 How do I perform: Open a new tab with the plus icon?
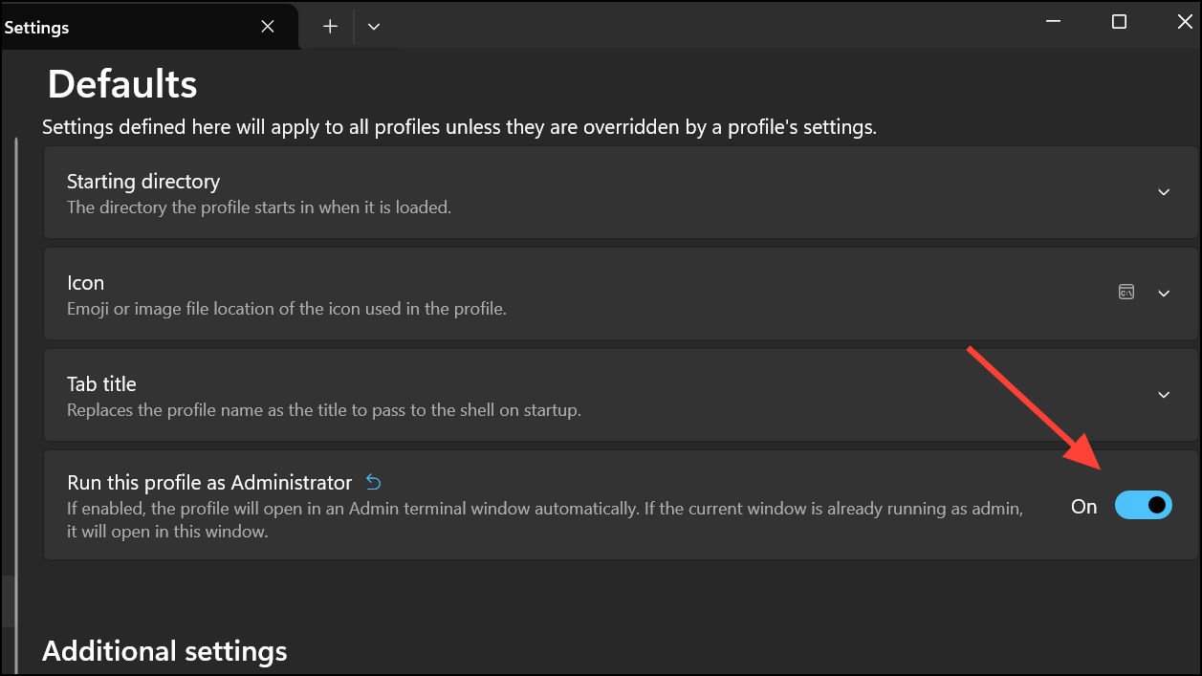(330, 27)
